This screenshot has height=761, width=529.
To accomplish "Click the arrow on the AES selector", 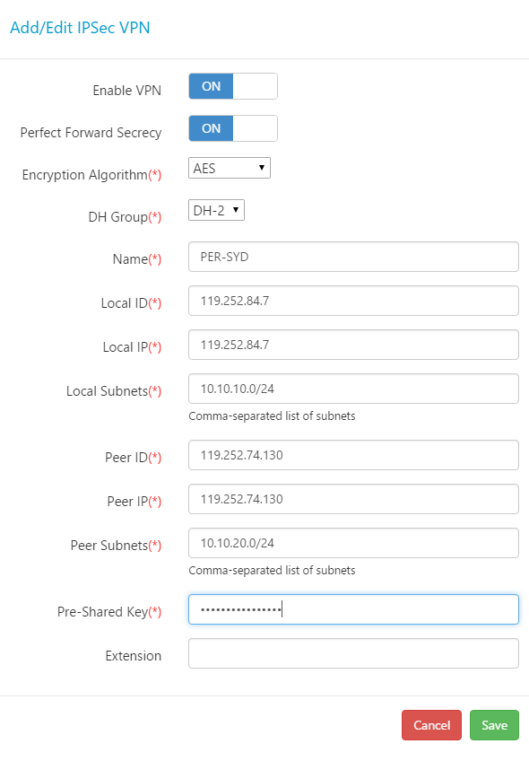I will (x=261, y=168).
